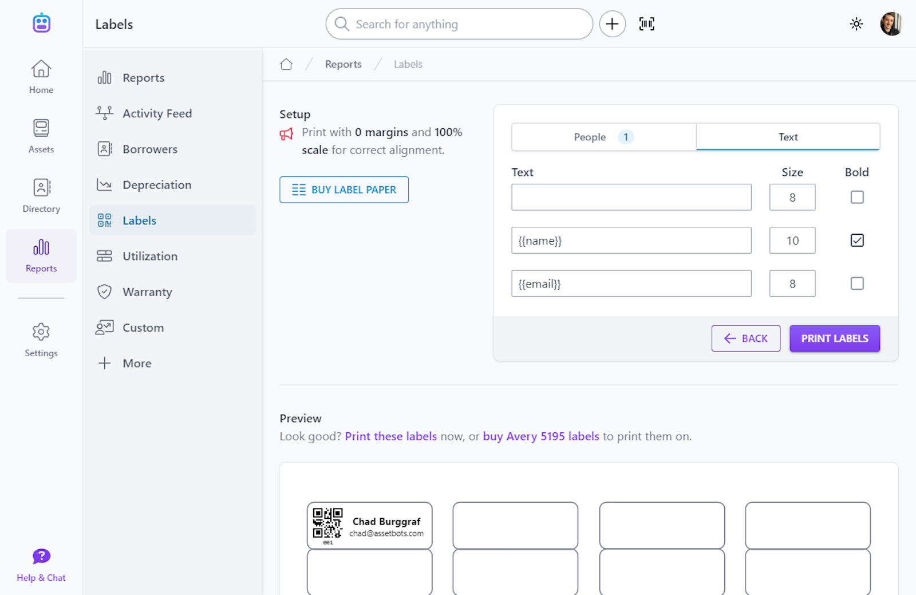The height and width of the screenshot is (595, 916).
Task: Click the Utilization icon
Action: click(x=104, y=256)
